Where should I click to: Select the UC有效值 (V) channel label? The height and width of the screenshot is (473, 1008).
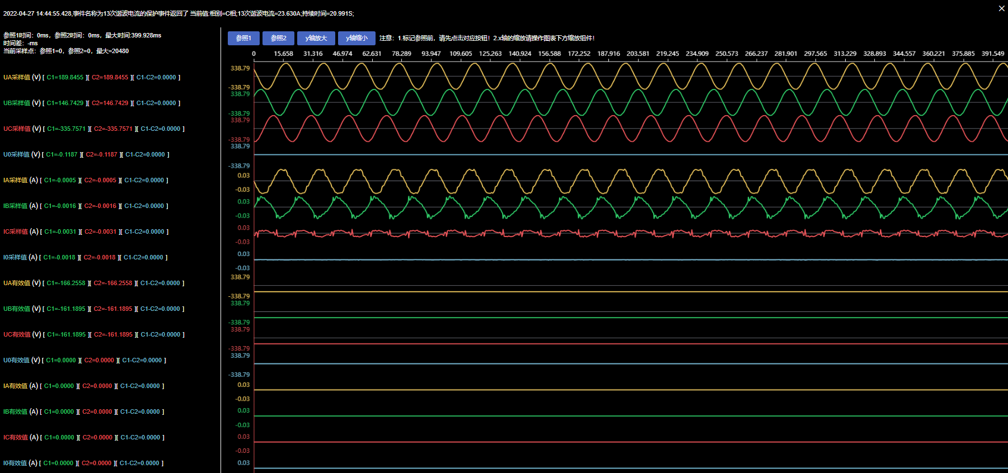point(22,334)
